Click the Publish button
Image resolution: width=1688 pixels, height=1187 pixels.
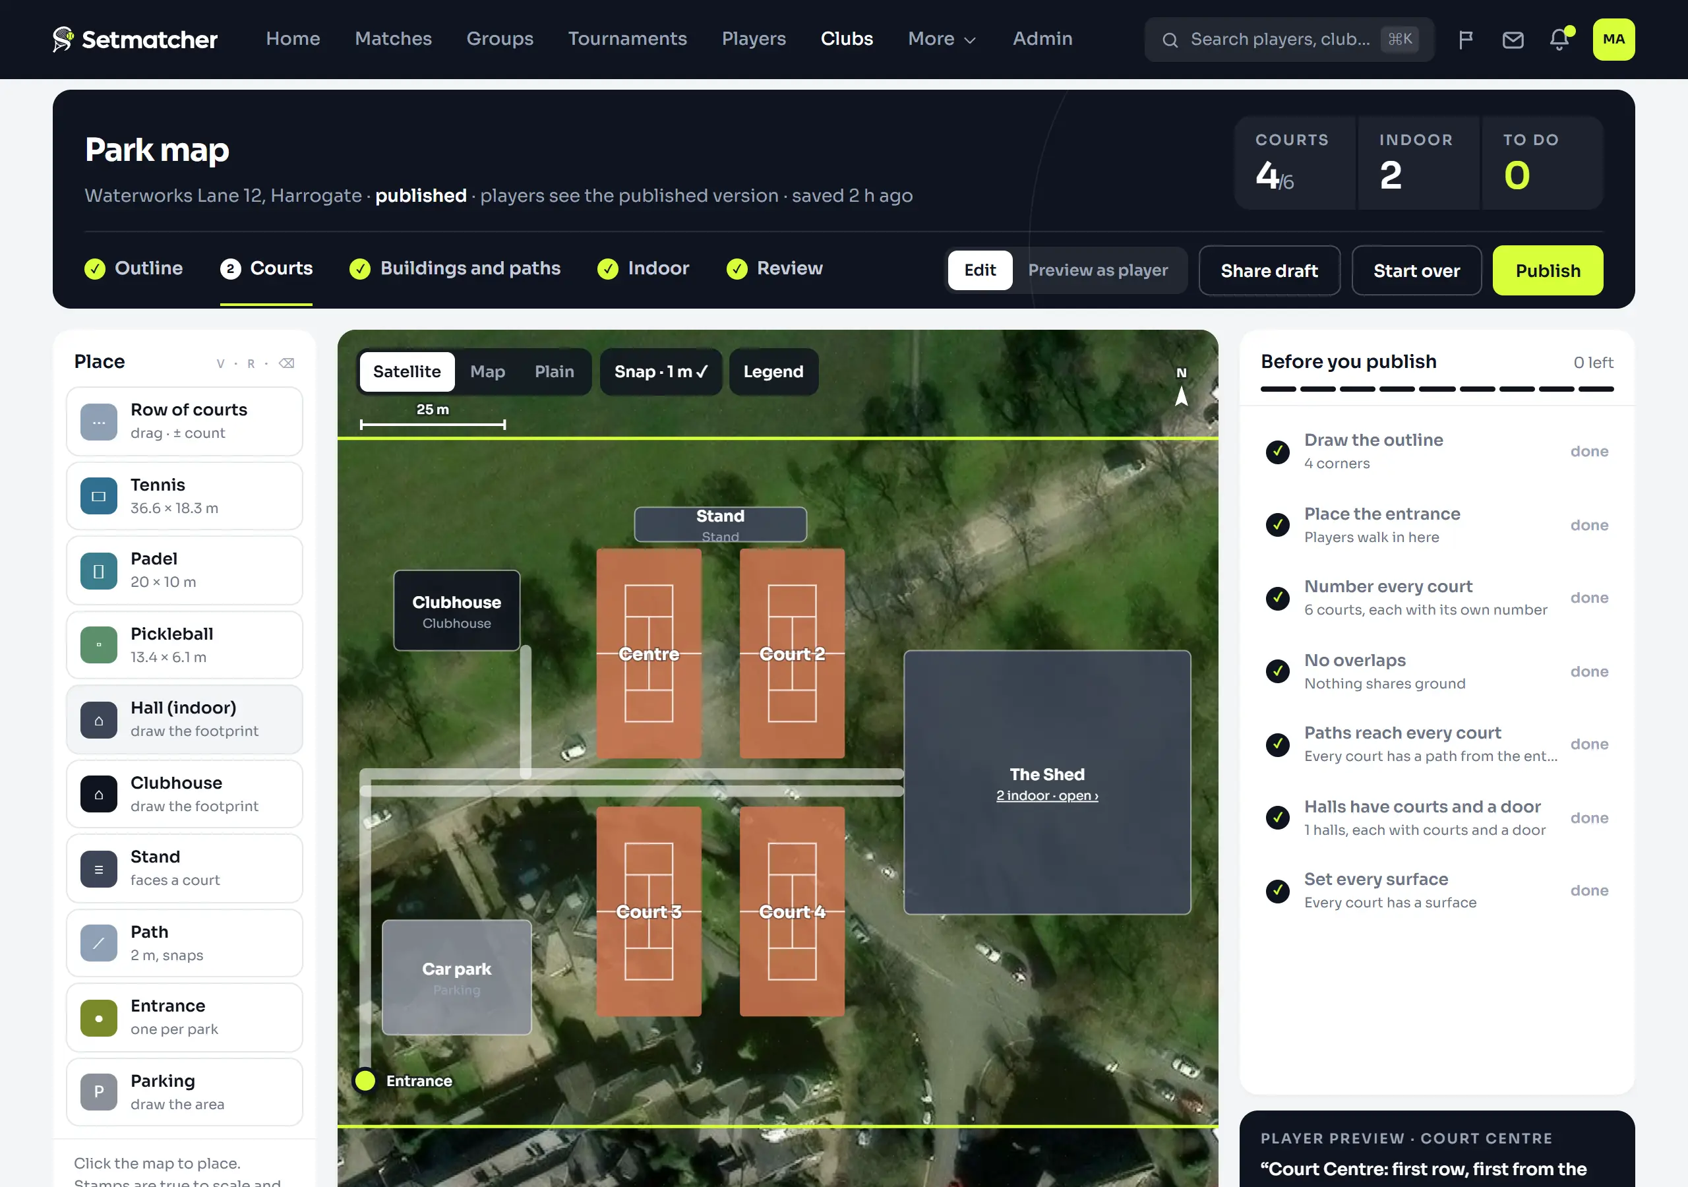click(1547, 270)
